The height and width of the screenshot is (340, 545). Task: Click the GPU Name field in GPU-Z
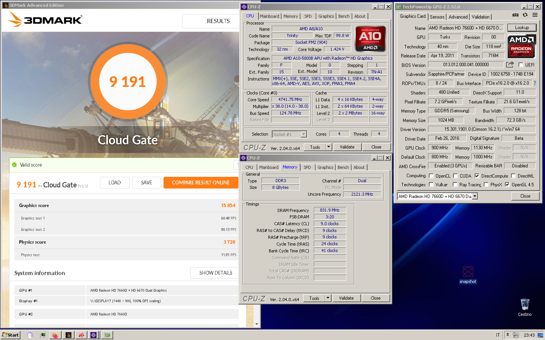point(466,28)
